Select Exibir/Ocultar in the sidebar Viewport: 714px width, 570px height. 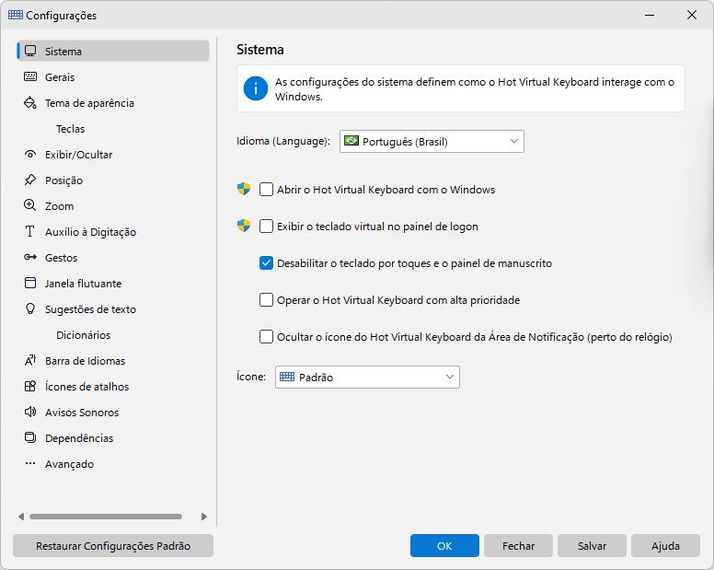point(113,155)
